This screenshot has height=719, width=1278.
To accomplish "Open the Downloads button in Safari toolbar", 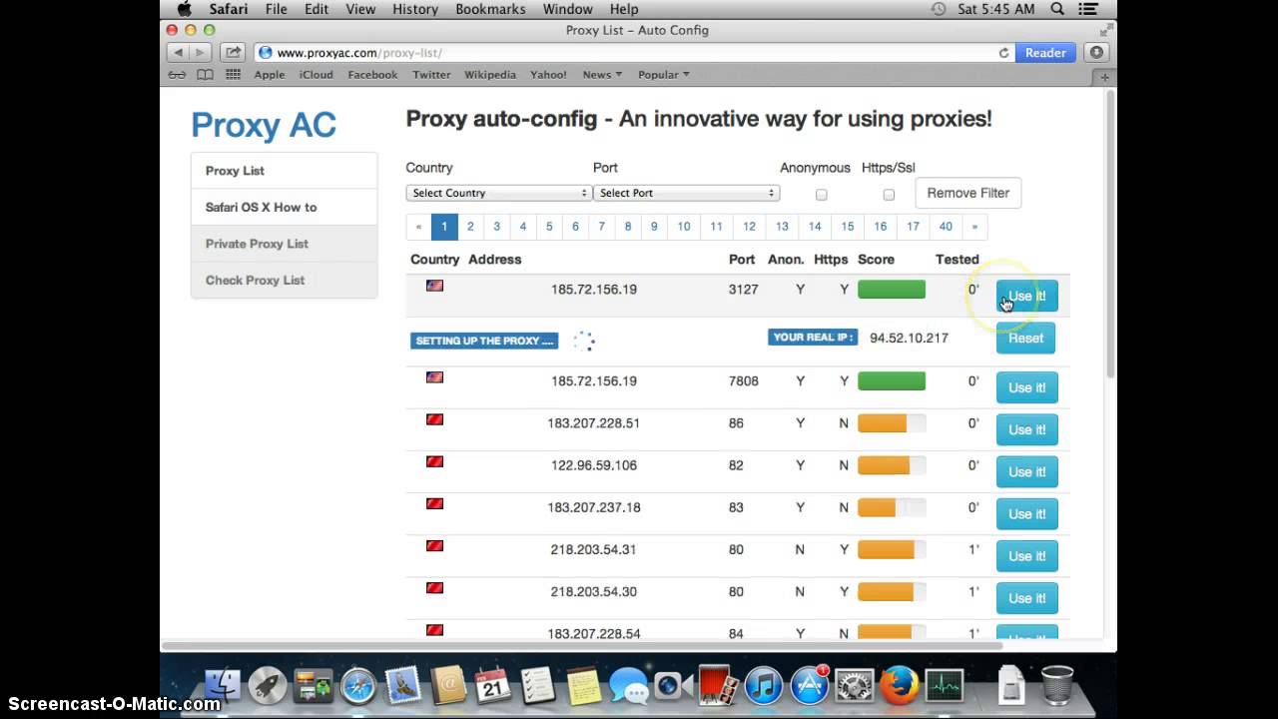I will tap(1097, 52).
